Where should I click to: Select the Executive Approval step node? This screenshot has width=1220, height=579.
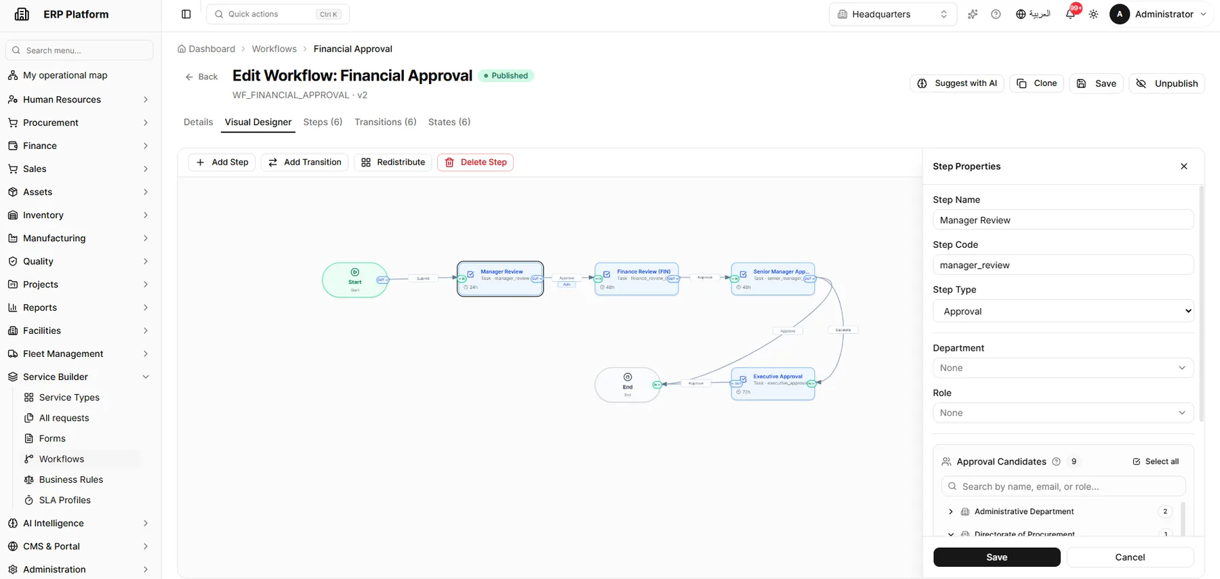773,384
